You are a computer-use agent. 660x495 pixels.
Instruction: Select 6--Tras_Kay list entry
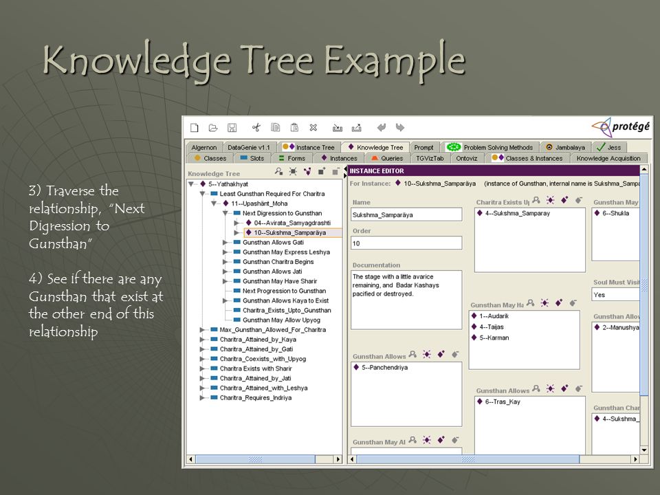point(498,401)
